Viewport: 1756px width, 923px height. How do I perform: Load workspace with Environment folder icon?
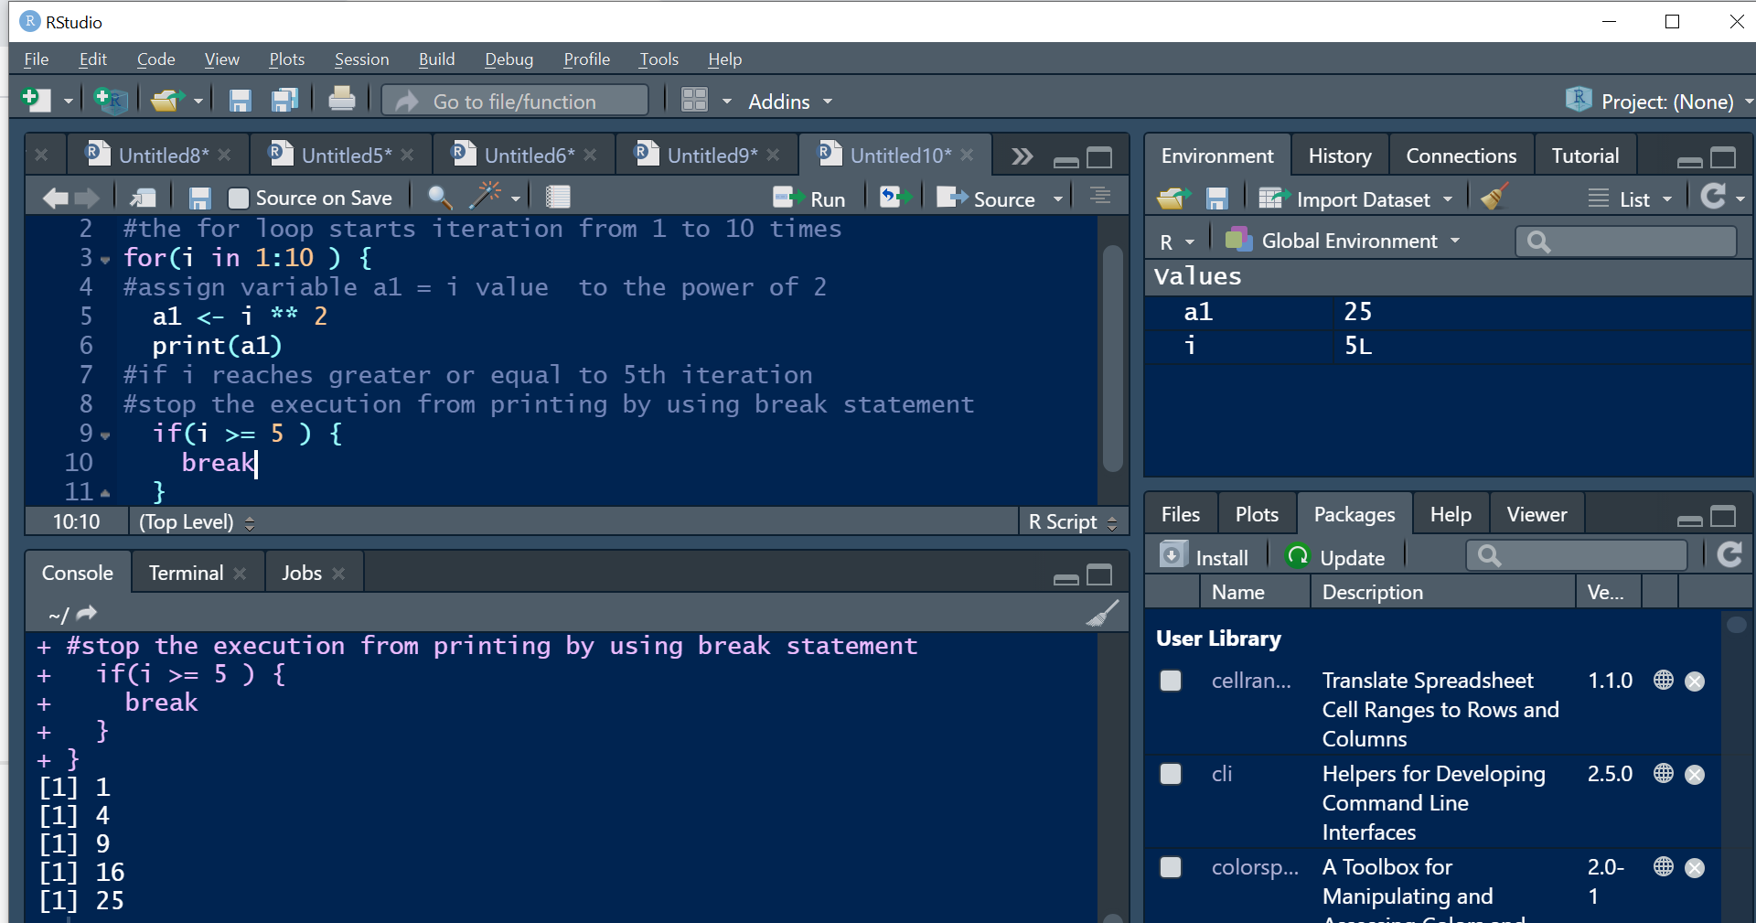tap(1173, 198)
